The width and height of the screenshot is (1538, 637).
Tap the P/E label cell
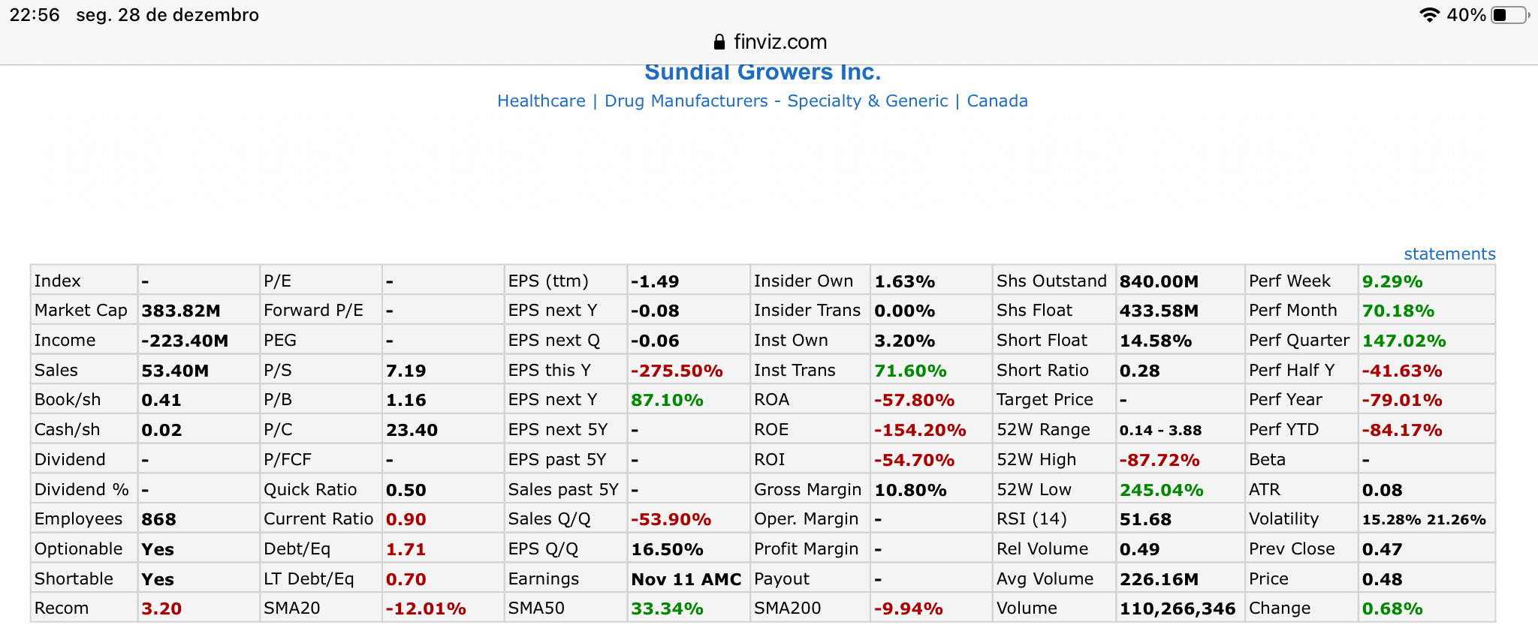pos(278,281)
